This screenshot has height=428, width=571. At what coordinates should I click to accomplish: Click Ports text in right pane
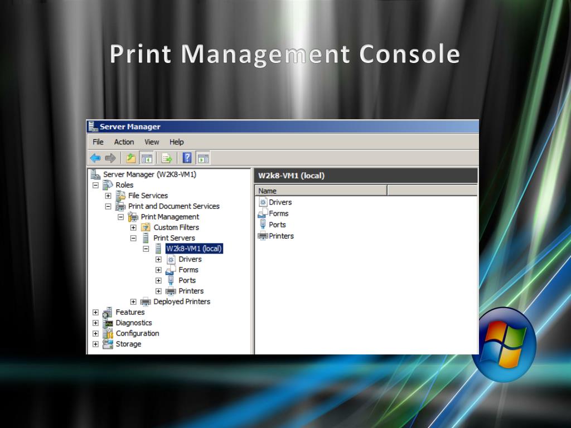277,225
